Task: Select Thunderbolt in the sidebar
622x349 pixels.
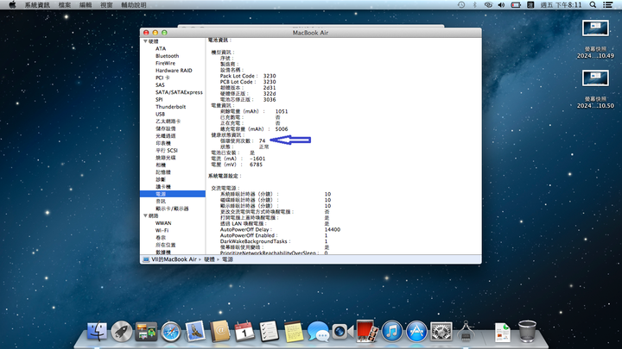Action: pyautogui.click(x=170, y=107)
